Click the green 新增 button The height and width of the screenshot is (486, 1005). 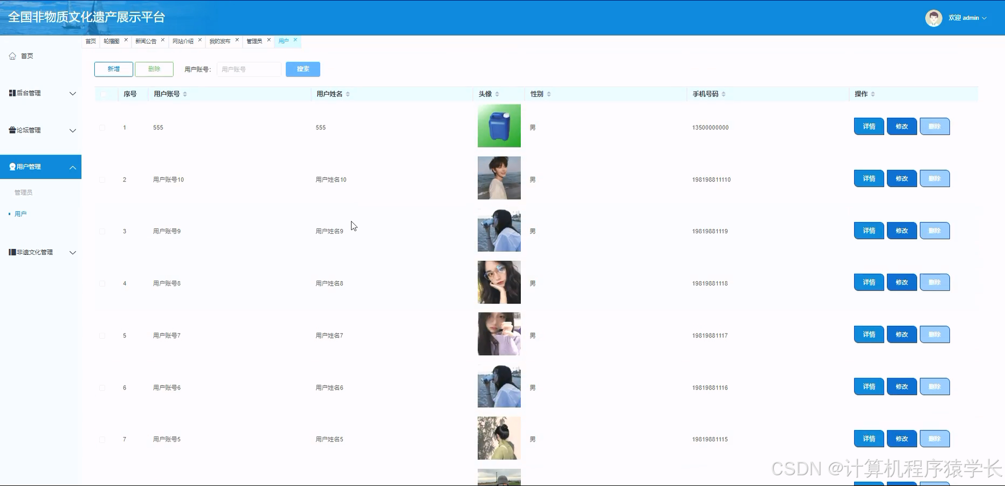coord(113,69)
